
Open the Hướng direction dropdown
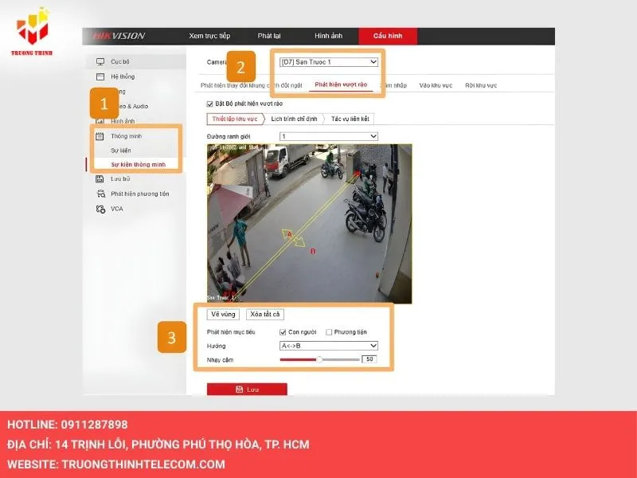(x=328, y=346)
